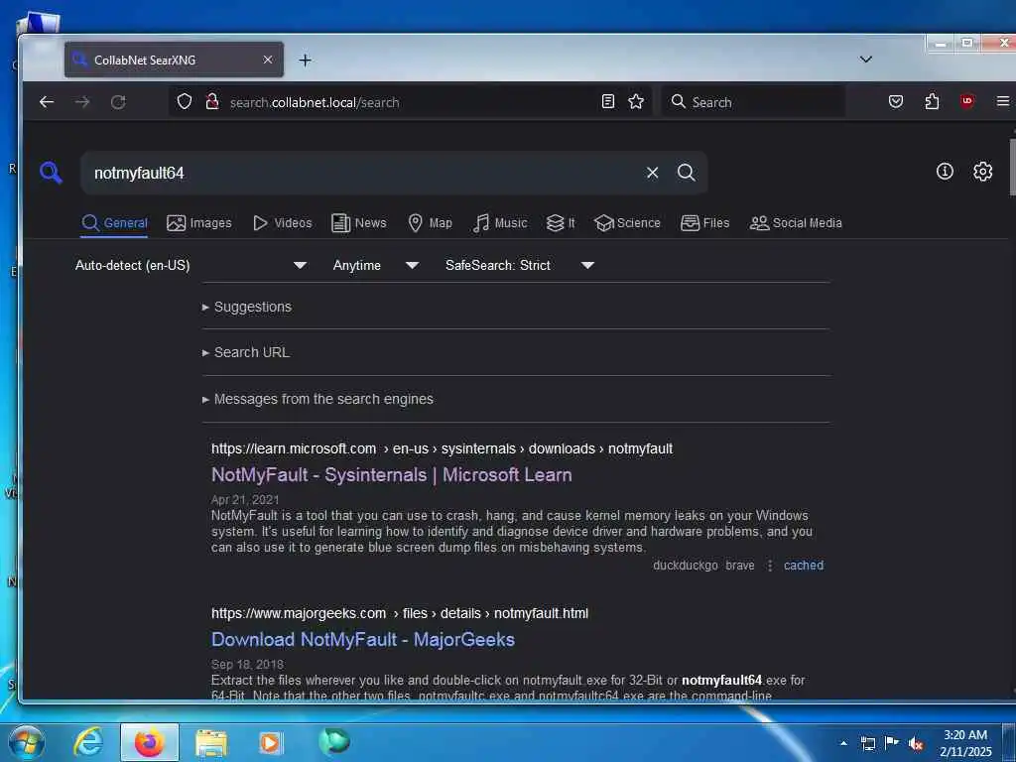This screenshot has width=1016, height=762.
Task: Show hidden tray icons arrow
Action: pyautogui.click(x=843, y=743)
